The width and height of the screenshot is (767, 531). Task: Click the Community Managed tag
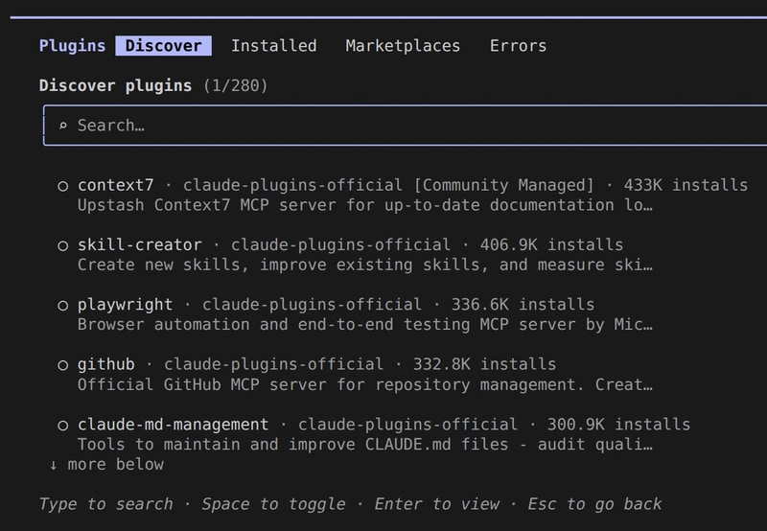click(504, 185)
